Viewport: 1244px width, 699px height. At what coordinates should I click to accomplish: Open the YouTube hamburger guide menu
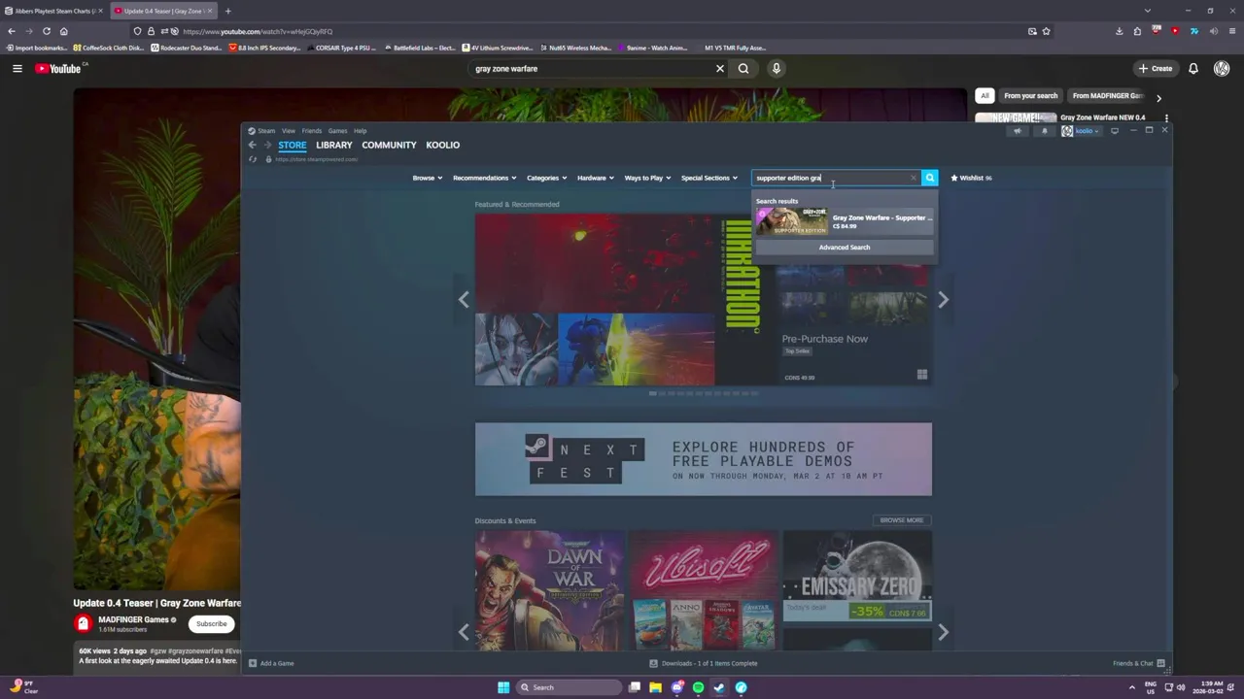click(x=17, y=68)
